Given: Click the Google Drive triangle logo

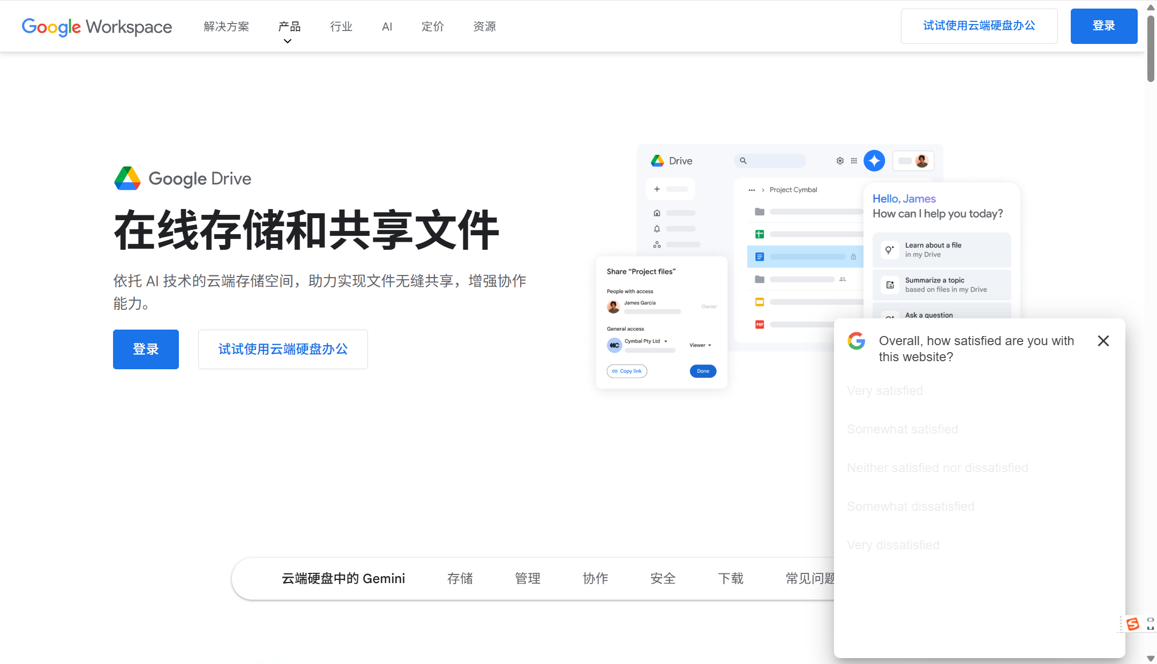Looking at the screenshot, I should (127, 178).
